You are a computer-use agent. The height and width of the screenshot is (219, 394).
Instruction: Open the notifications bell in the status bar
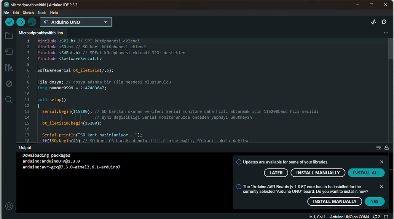tap(375, 216)
